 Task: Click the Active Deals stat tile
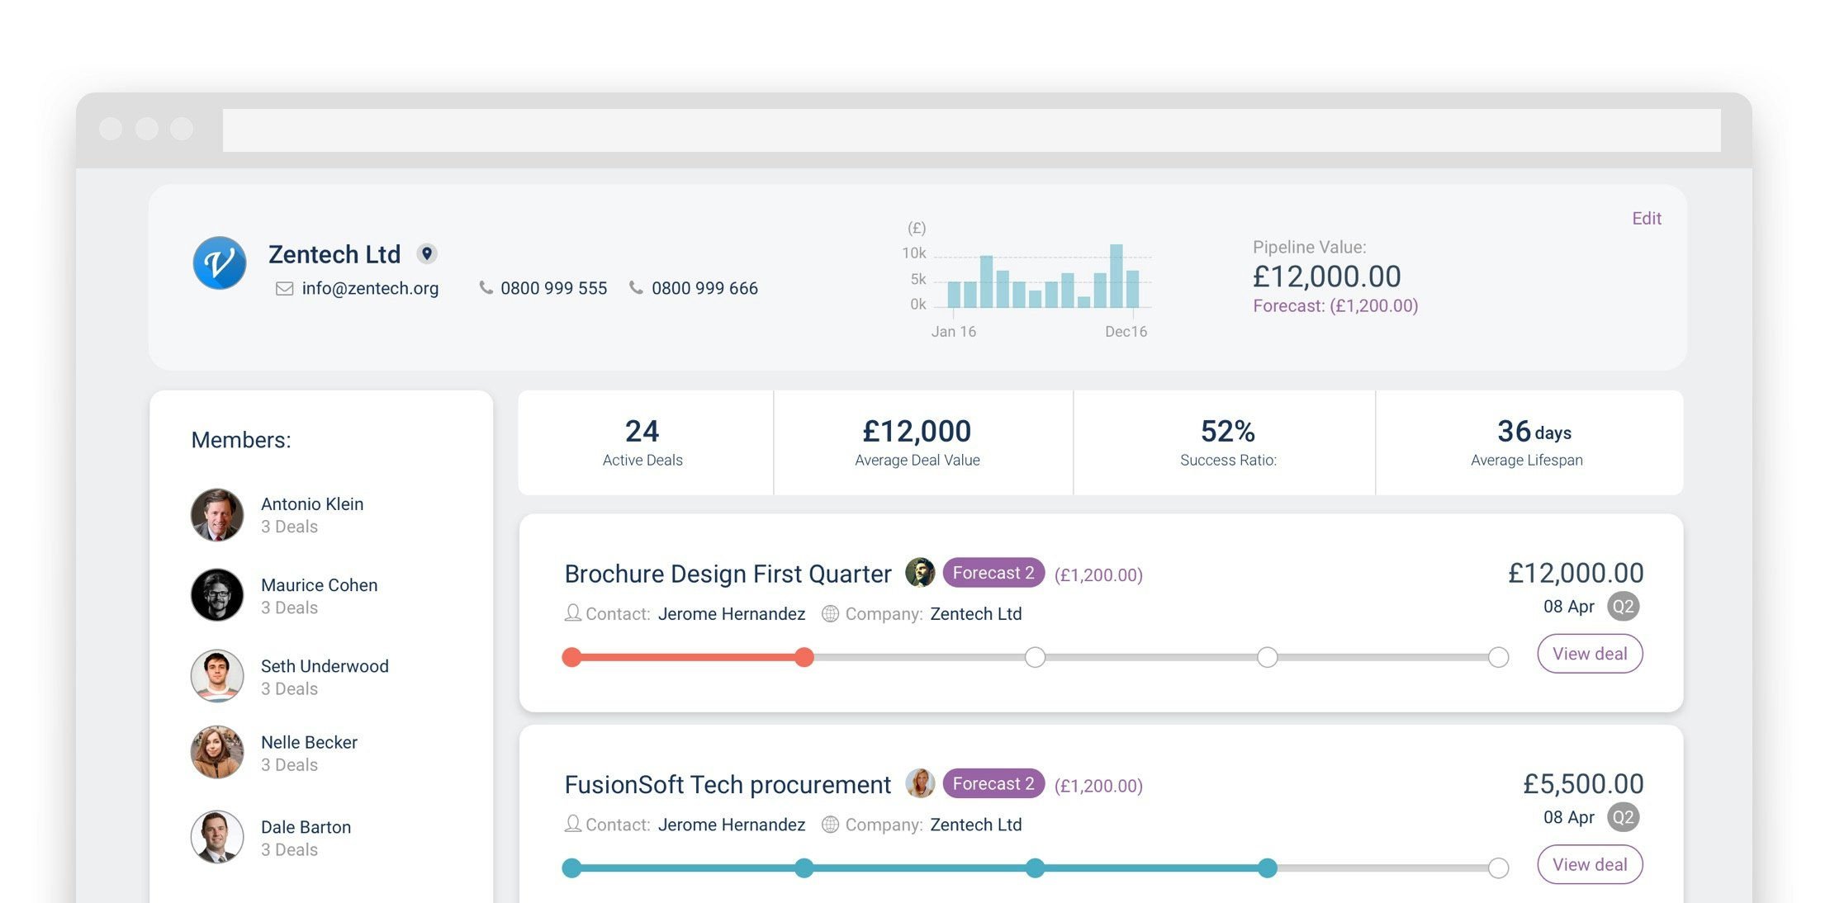644,443
